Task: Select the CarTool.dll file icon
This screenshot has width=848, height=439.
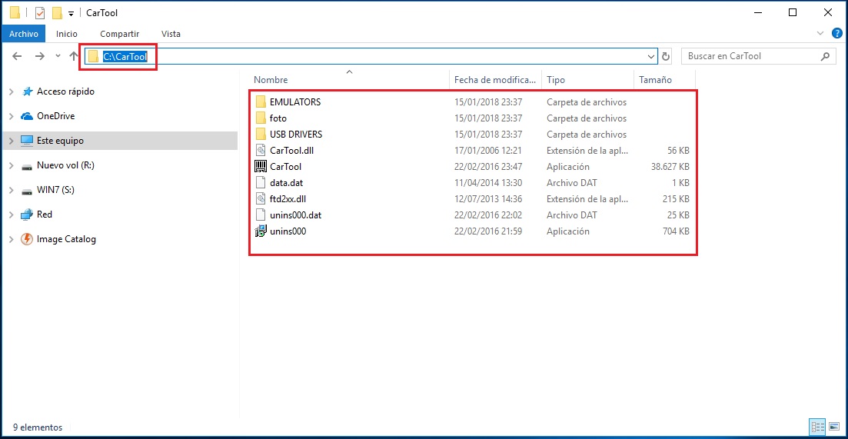Action: tap(261, 150)
